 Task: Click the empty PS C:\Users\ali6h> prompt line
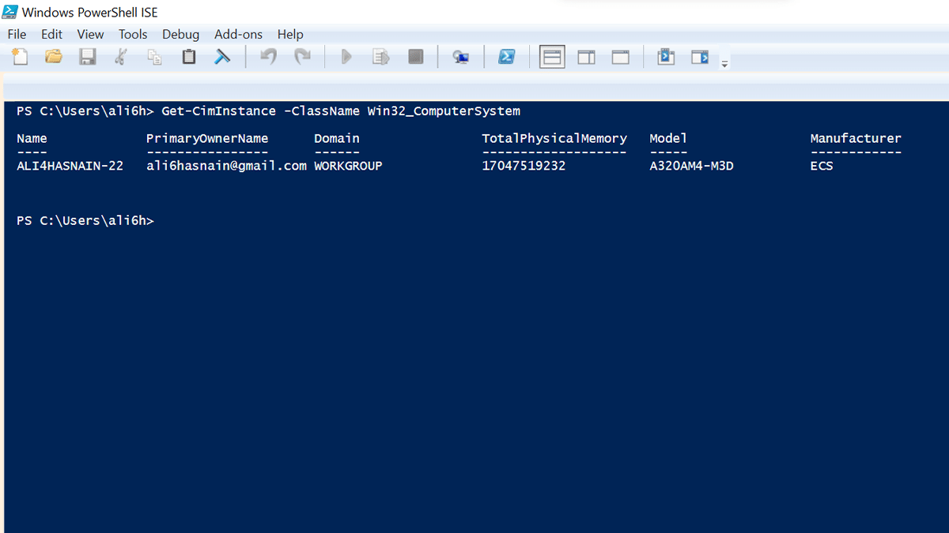tap(85, 221)
